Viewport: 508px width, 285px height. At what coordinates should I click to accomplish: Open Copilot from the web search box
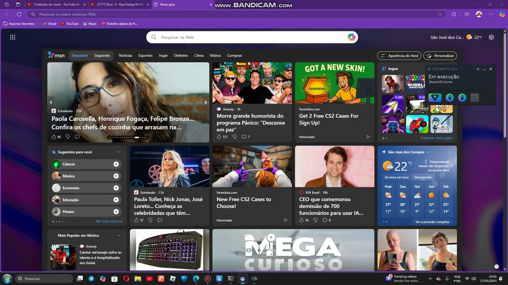tap(352, 37)
